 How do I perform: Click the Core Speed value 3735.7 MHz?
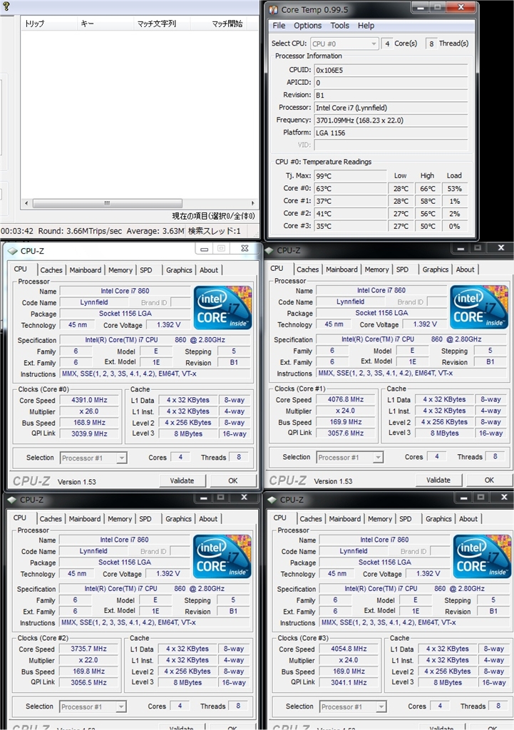88,649
